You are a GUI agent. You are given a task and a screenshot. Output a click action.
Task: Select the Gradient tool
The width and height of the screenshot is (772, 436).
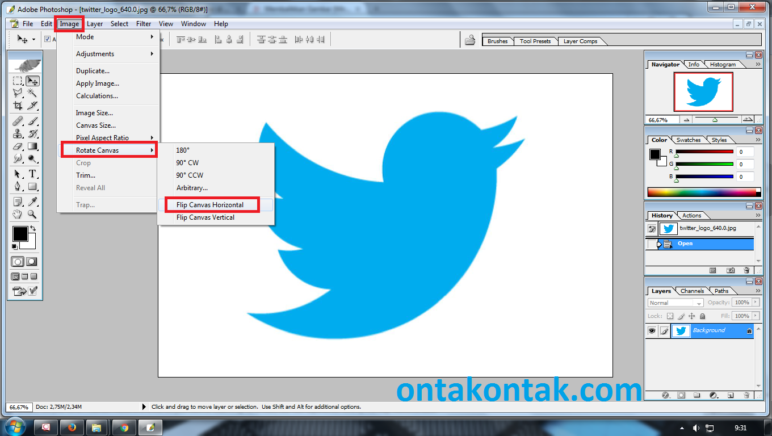(32, 146)
